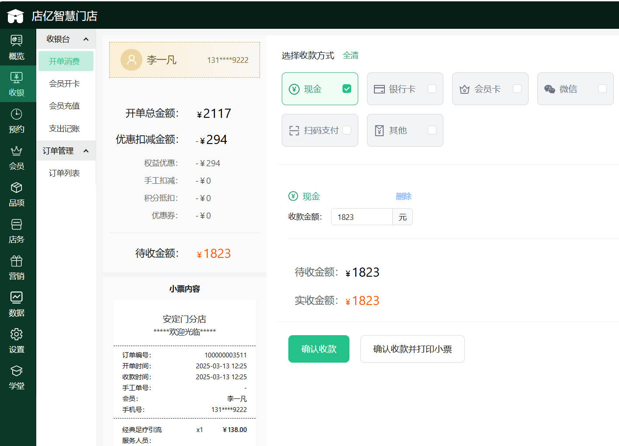Open the 营销 gift icon
619x446 pixels.
pyautogui.click(x=17, y=261)
